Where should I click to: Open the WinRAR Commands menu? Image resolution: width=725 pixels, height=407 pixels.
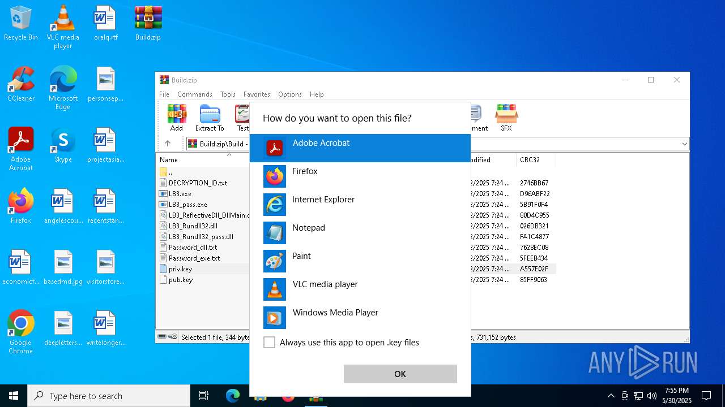point(195,94)
